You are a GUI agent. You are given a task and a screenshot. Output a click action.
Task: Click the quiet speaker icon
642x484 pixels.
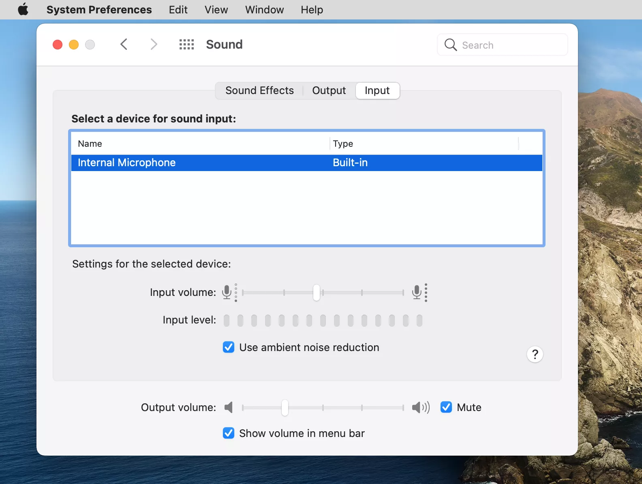click(x=229, y=407)
